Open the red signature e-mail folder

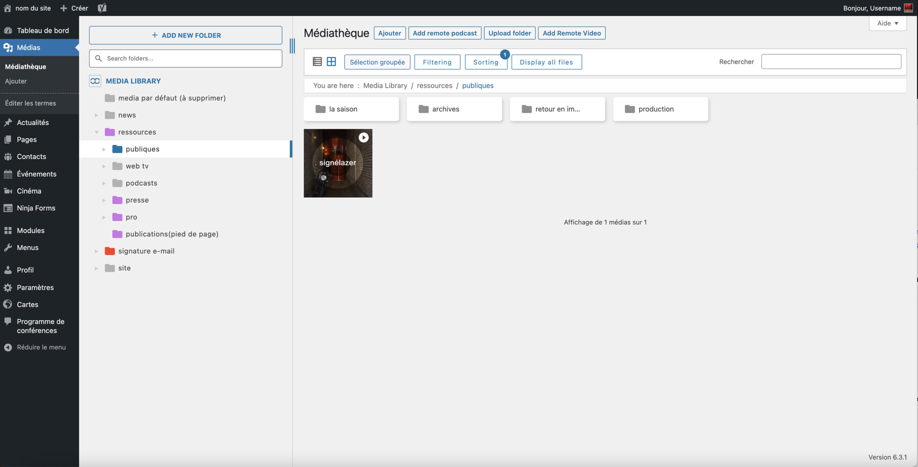click(146, 251)
